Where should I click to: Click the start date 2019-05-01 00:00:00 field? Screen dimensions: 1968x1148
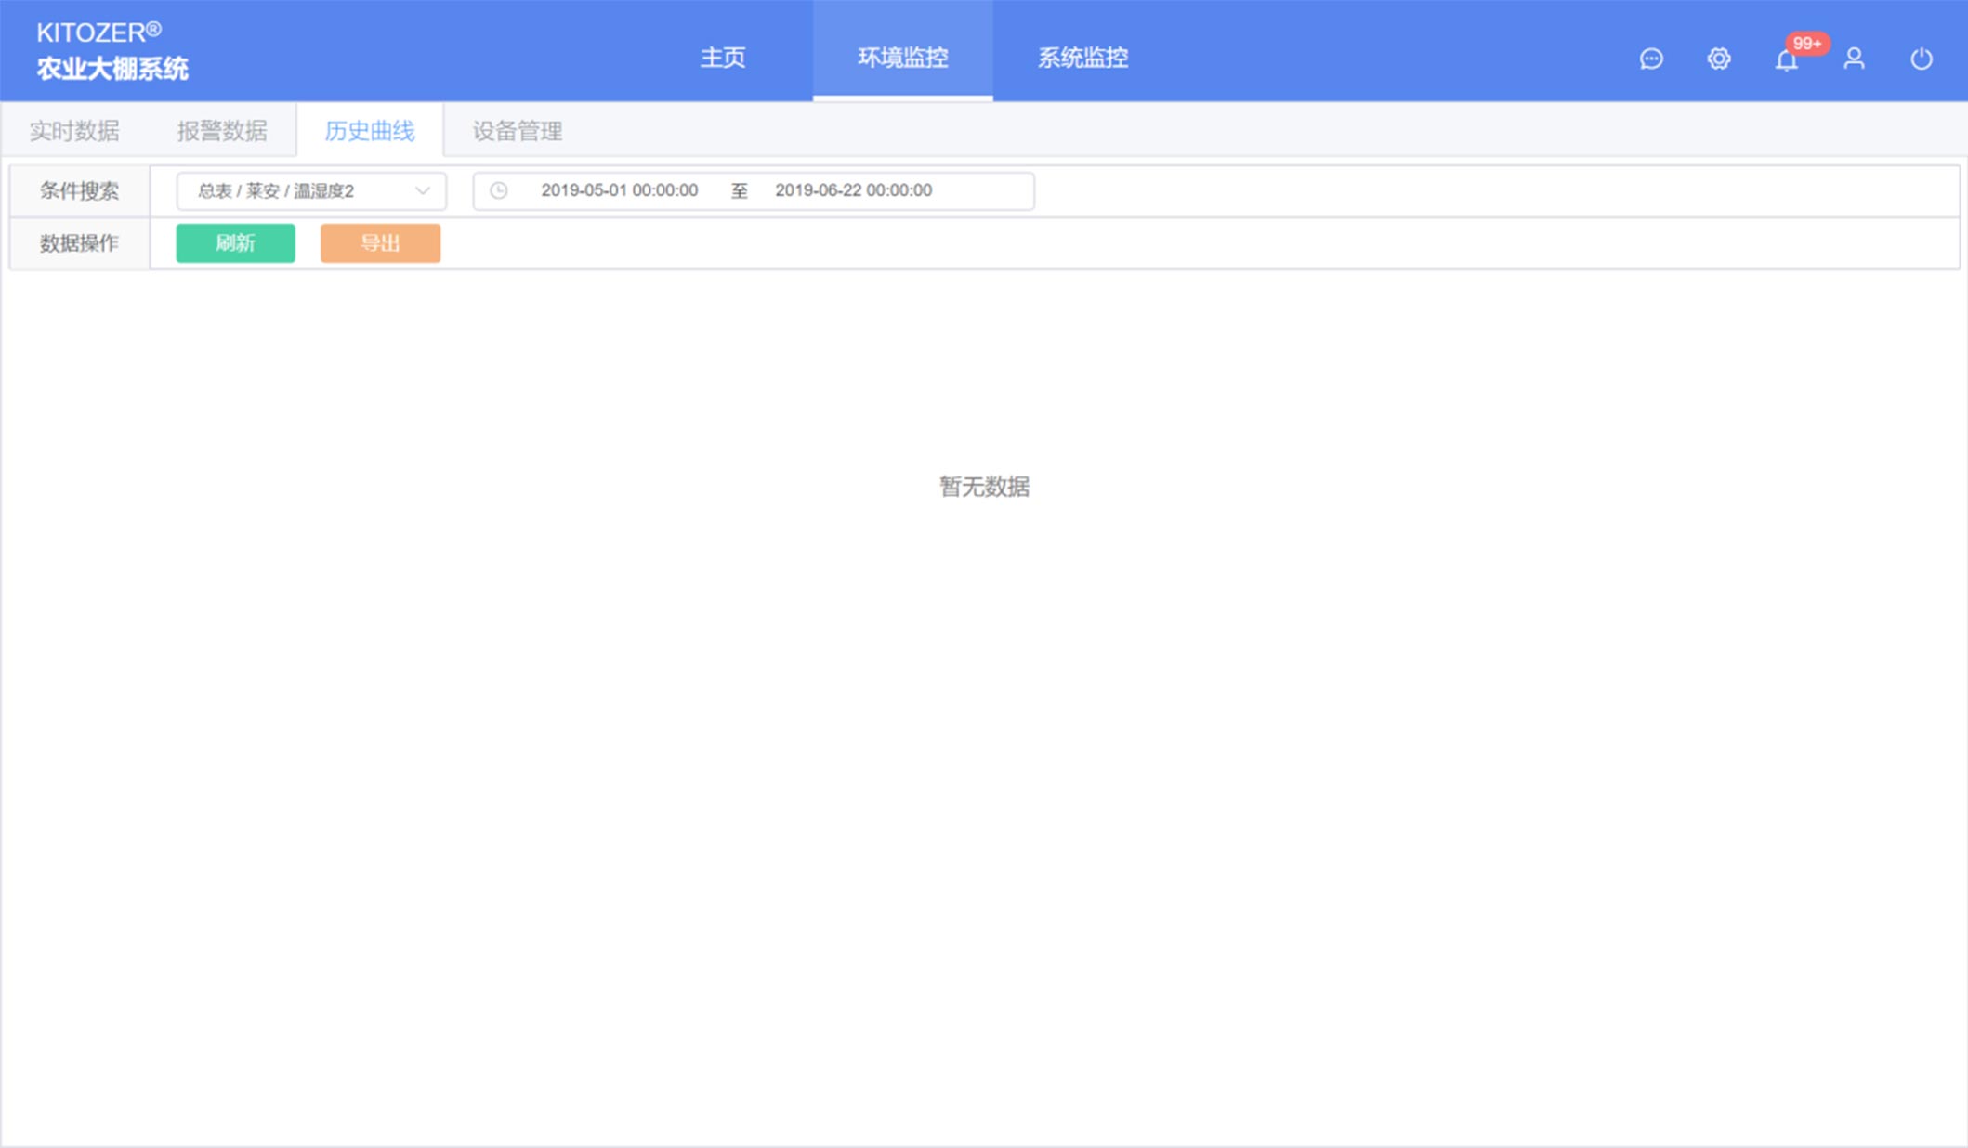click(x=620, y=190)
